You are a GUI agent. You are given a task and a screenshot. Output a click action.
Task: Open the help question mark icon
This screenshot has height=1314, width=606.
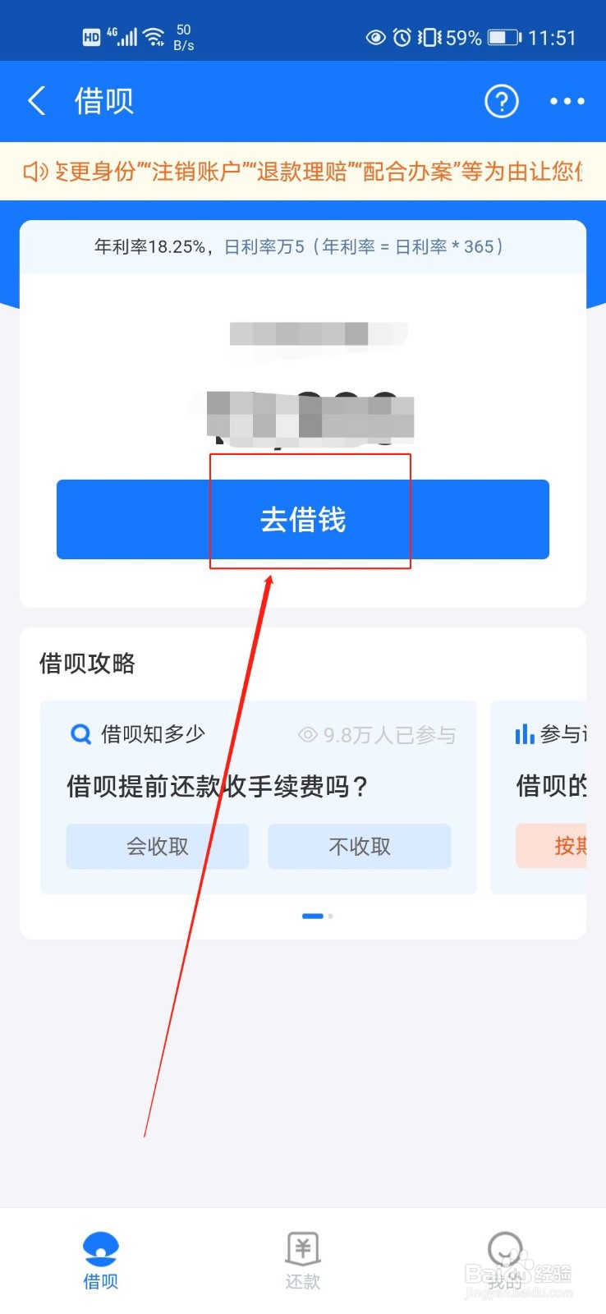502,101
